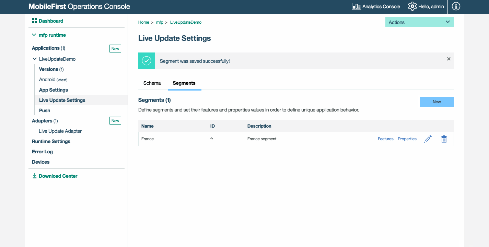Screen dimensions: 489x247
Task: Open Versions (1) under LiveUpdateDemo
Action: (51, 69)
